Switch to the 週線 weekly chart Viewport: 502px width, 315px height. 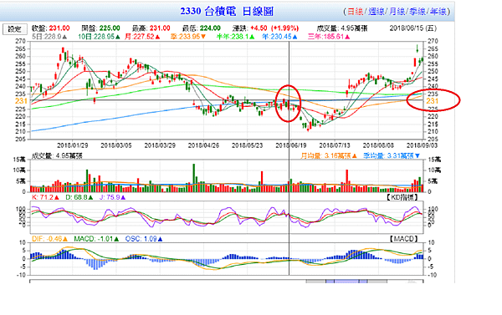click(x=376, y=12)
